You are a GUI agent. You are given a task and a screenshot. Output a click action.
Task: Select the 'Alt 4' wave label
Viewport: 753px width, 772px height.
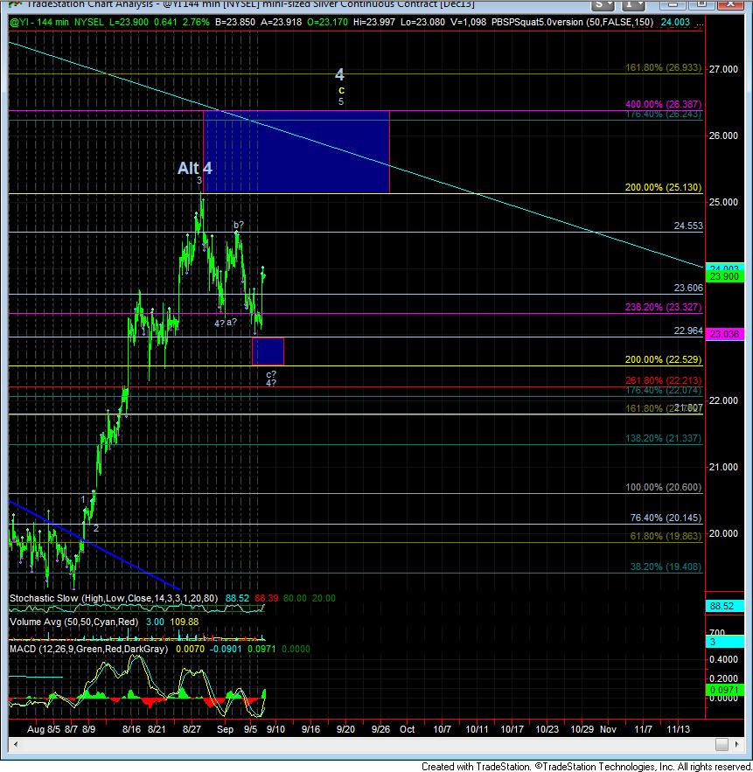194,168
